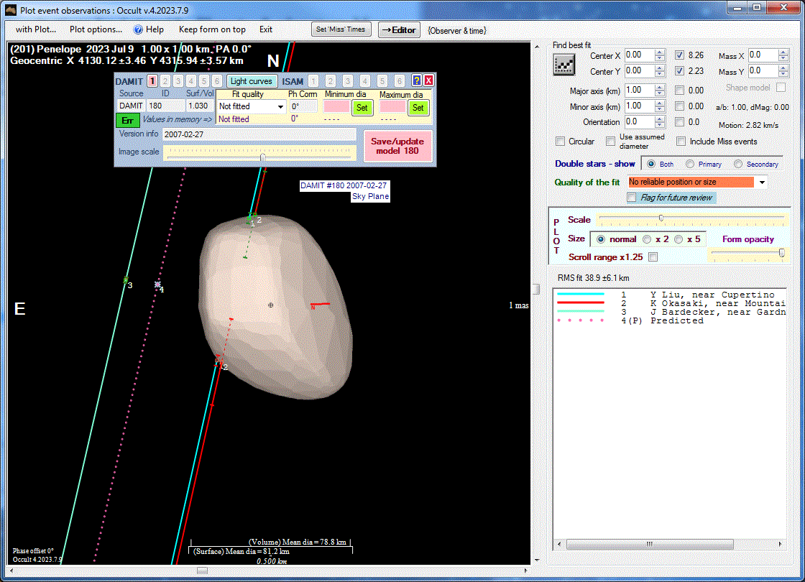This screenshot has height=582, width=805.
Task: Click the Occult app icon in title bar
Action: pyautogui.click(x=10, y=7)
